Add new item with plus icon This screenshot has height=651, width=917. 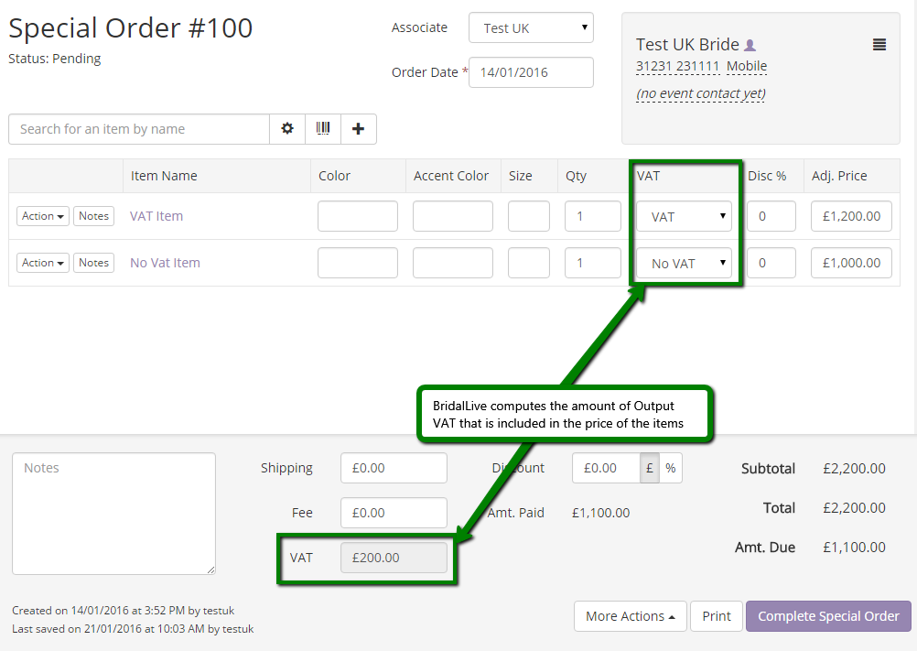tap(359, 129)
